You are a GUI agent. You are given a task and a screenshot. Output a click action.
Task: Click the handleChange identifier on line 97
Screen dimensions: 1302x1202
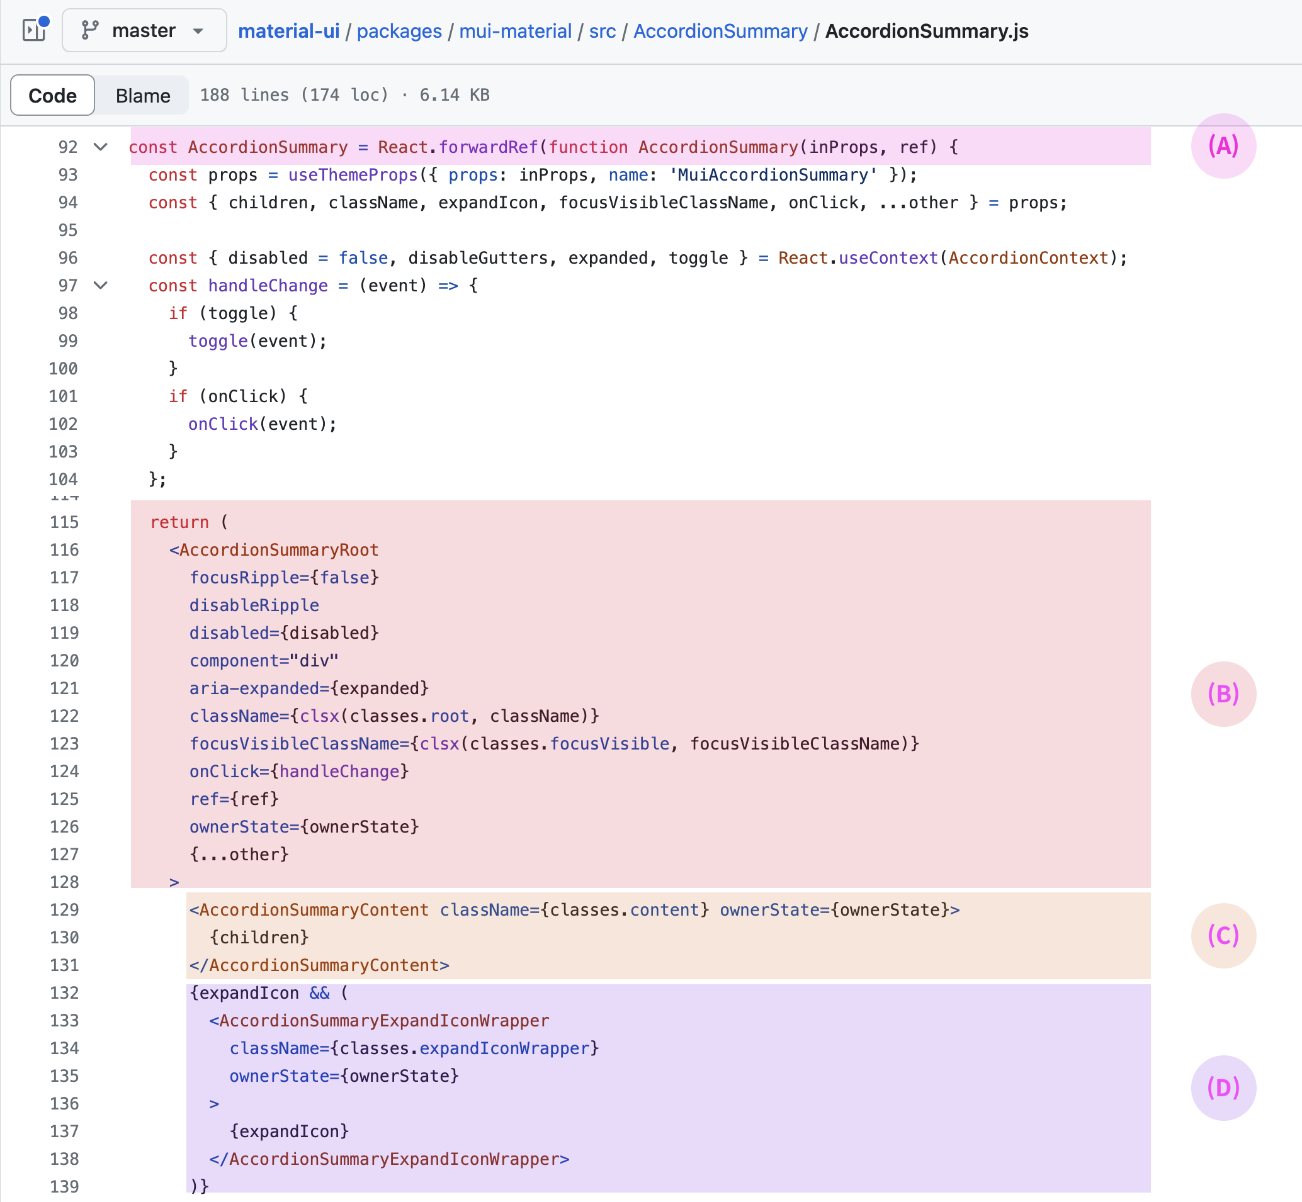(x=268, y=286)
